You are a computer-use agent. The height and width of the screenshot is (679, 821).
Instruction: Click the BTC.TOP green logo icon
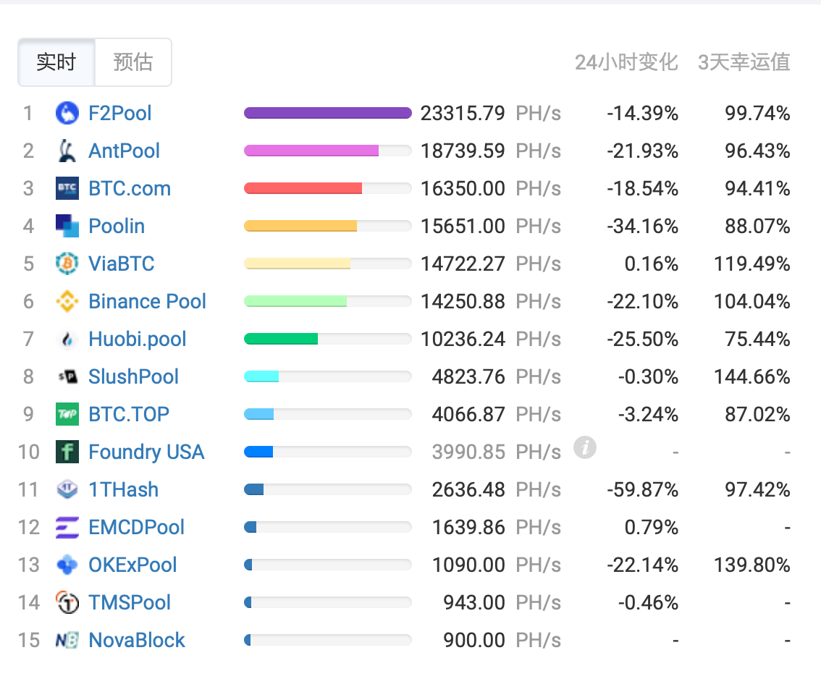[x=67, y=414]
